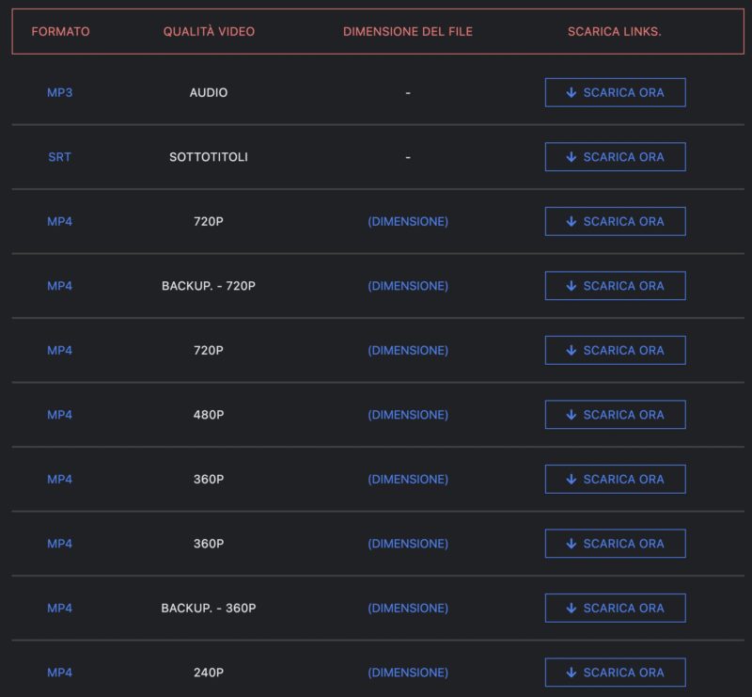Select the DIMENSIONE DEL FILE column header

(x=408, y=32)
